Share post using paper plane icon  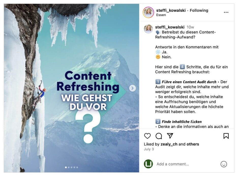click(170, 136)
